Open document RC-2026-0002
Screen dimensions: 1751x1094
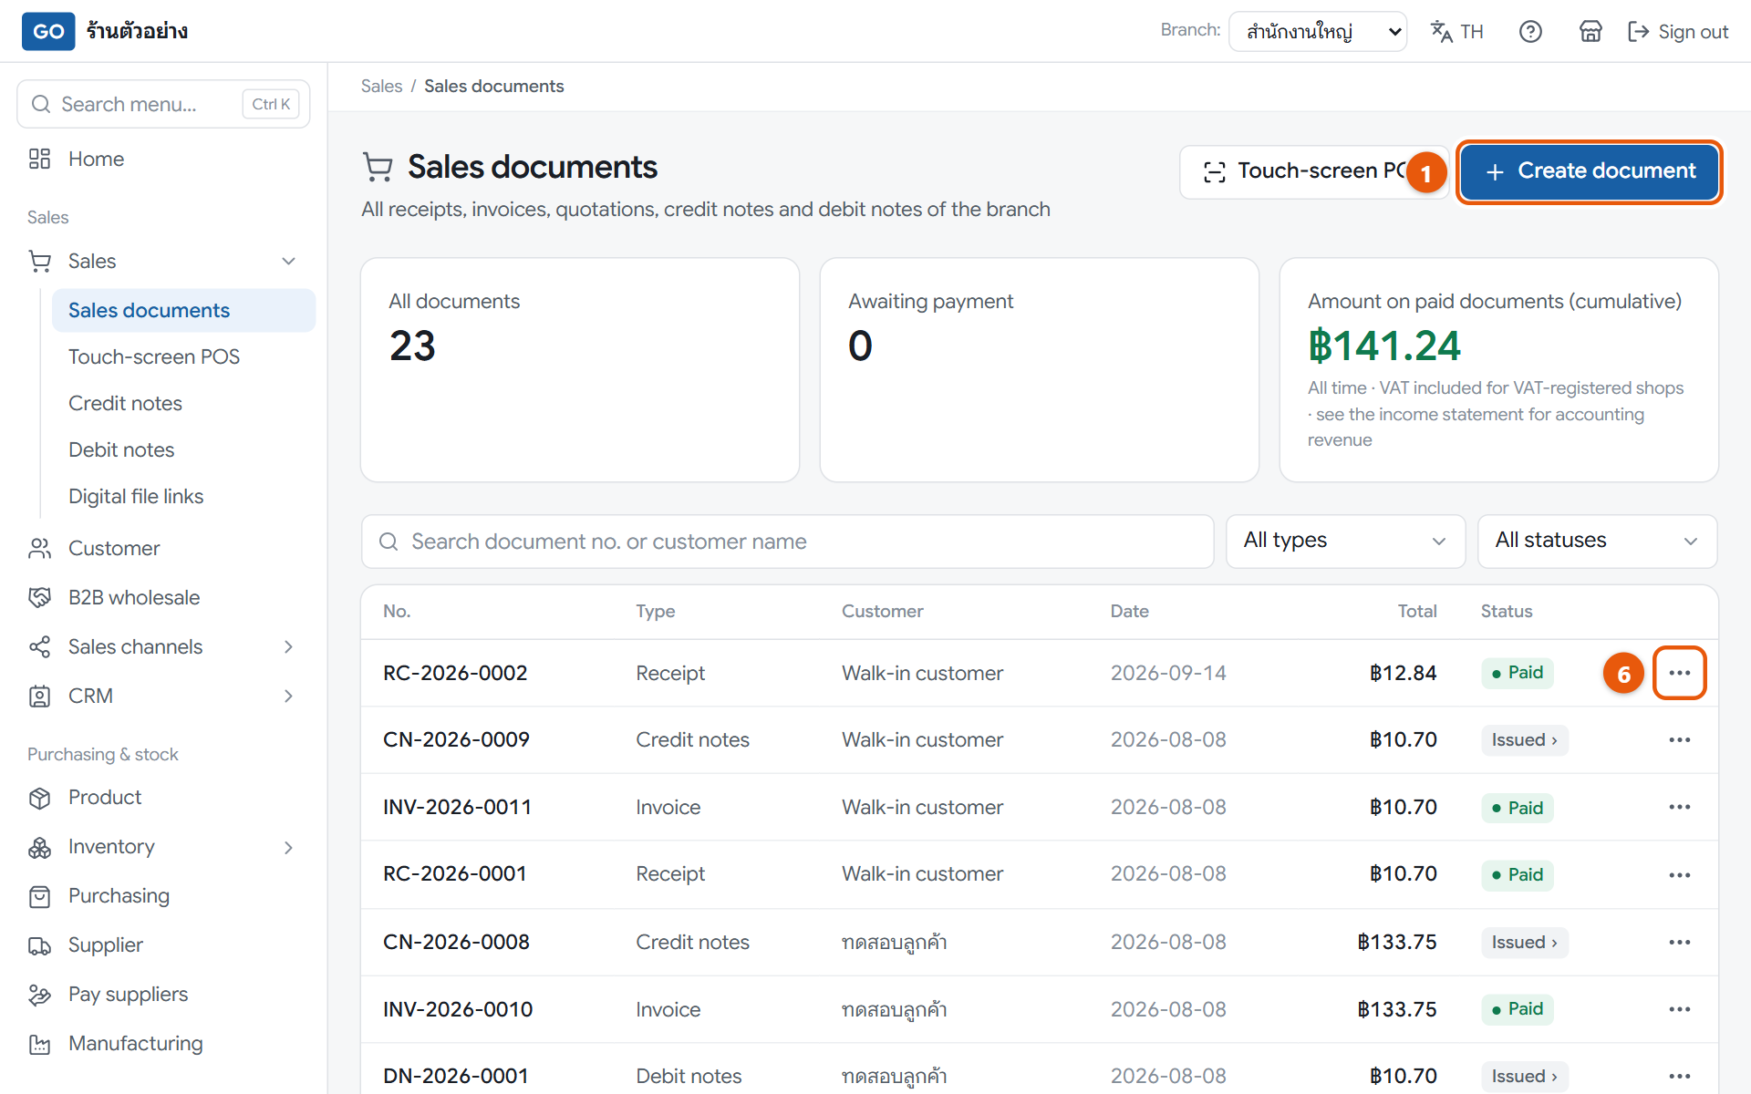click(x=455, y=673)
